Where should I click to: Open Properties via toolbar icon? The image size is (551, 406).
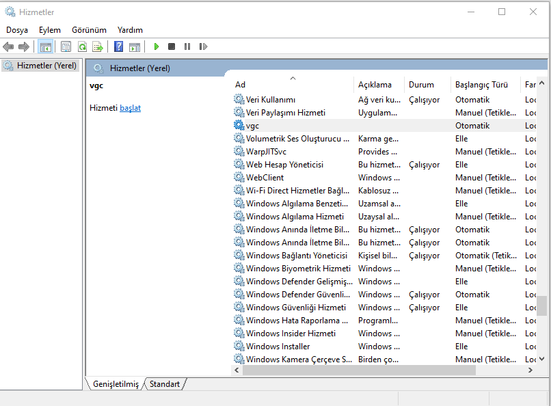point(66,46)
